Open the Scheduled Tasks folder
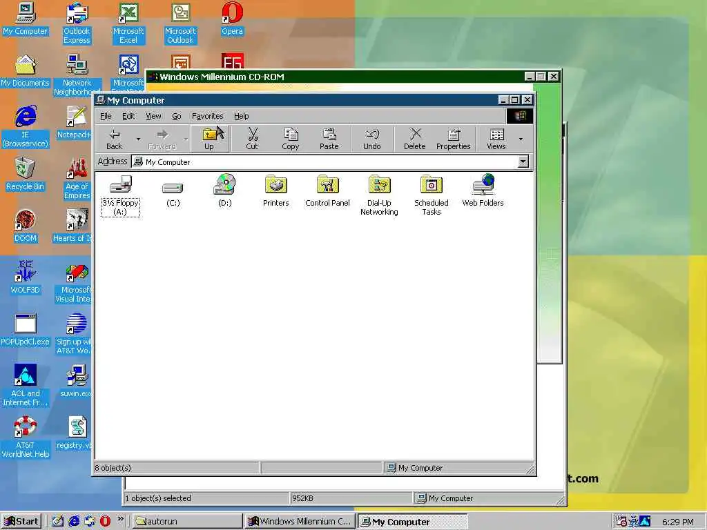The height and width of the screenshot is (530, 707). point(432,195)
